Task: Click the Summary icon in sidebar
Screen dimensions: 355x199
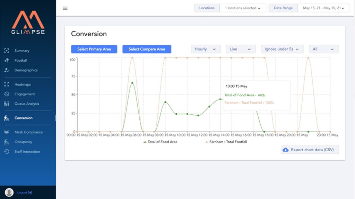Action: click(x=7, y=51)
